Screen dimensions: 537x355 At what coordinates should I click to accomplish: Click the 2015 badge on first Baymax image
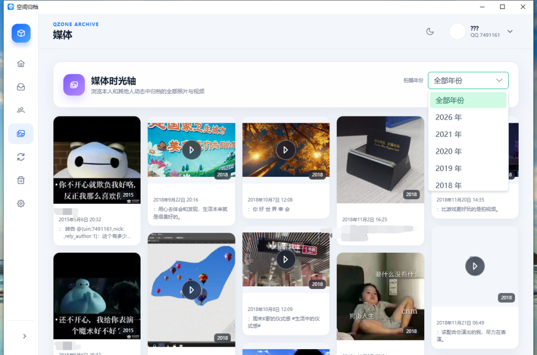(128, 195)
